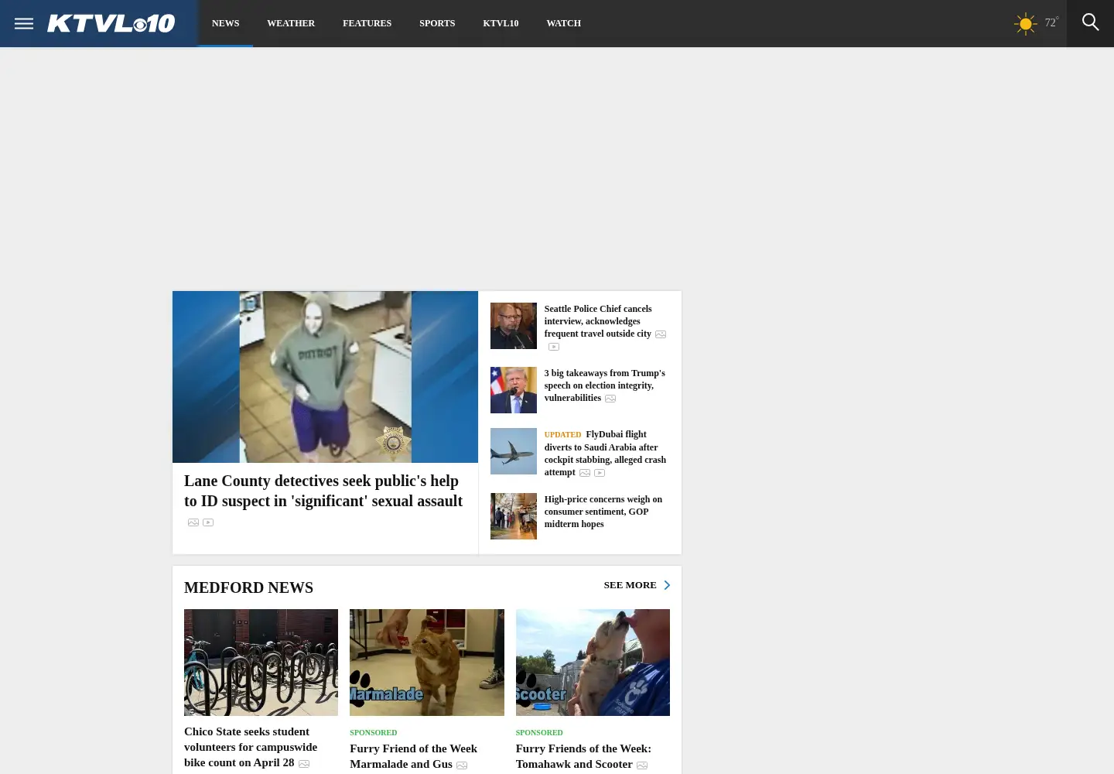Read Chico State bike count story
Screen dimensions: 1114x774
251,747
